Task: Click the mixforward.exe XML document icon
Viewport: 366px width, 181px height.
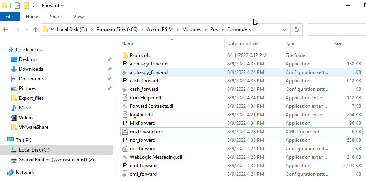Action: tap(125, 132)
